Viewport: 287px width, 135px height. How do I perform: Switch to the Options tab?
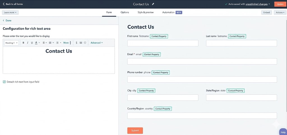[125, 12]
